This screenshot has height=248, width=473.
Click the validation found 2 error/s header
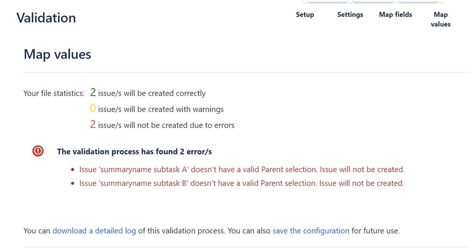(134, 151)
